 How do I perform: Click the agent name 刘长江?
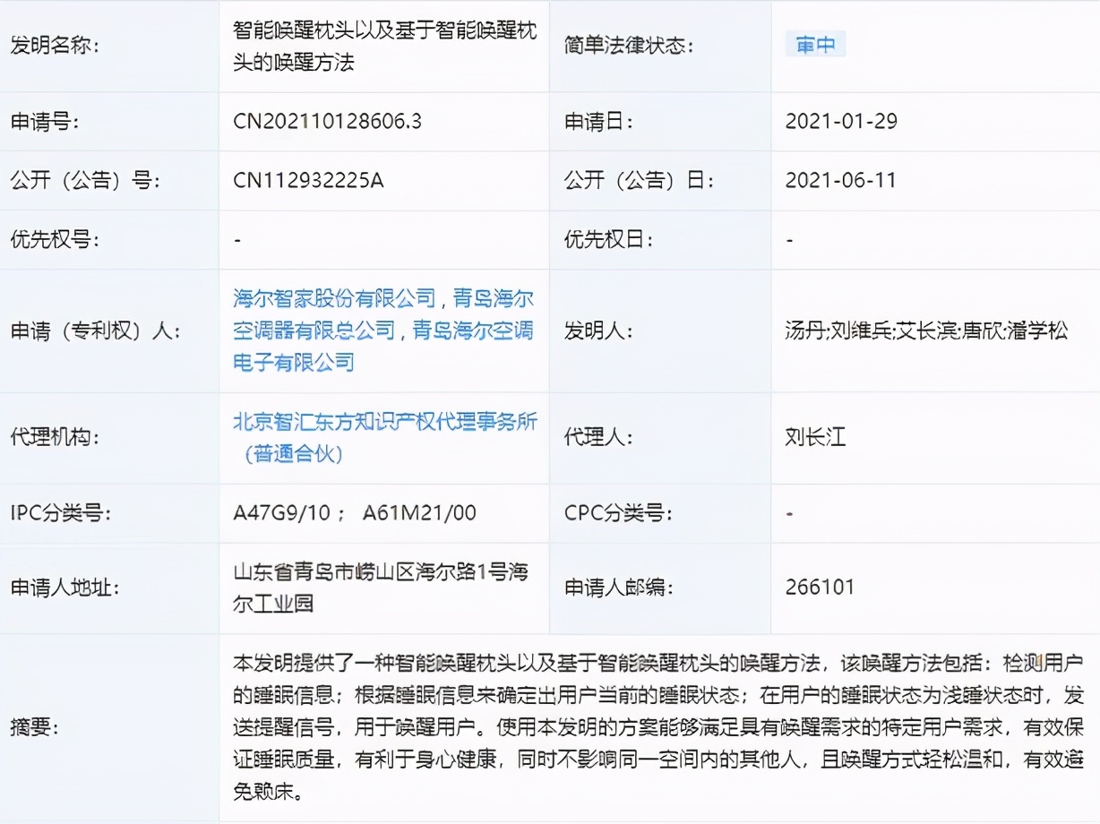click(x=815, y=438)
